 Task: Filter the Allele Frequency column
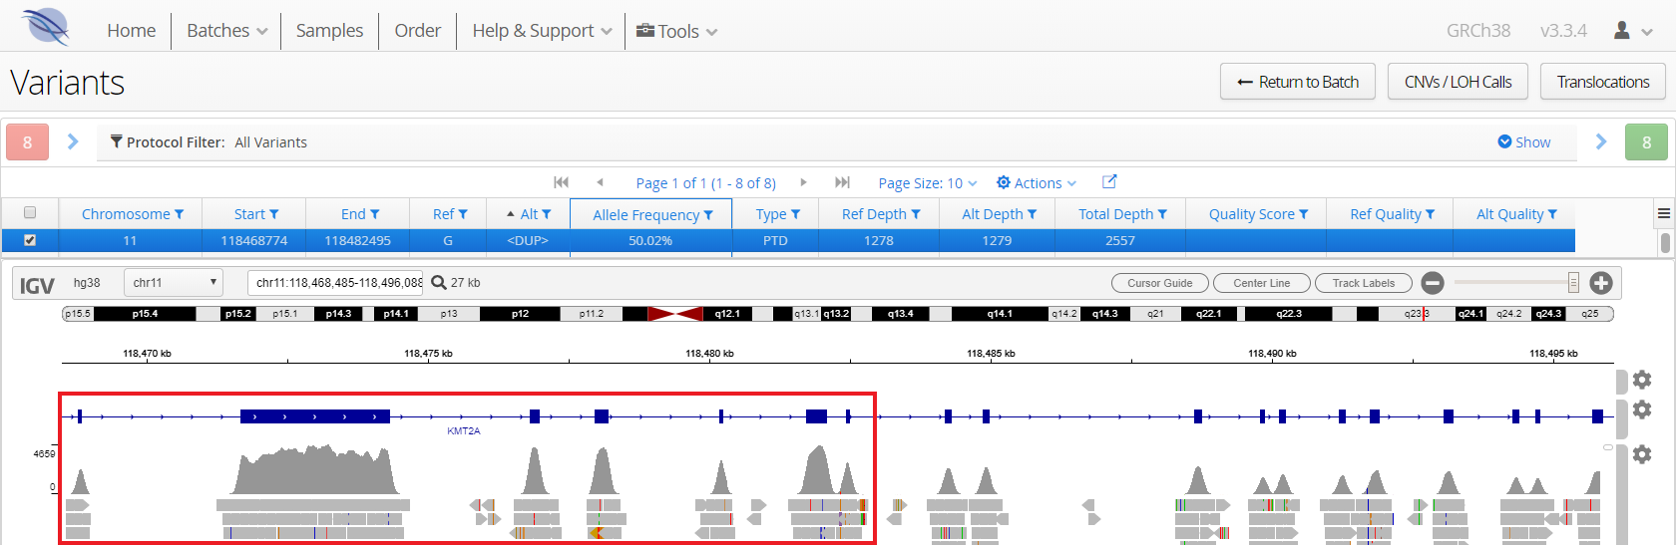[708, 215]
